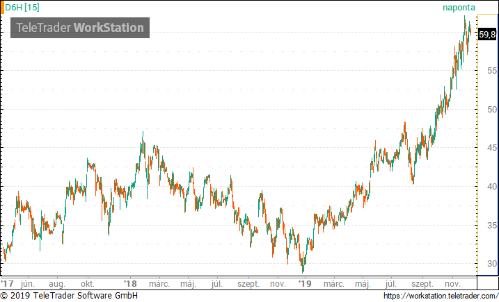Image resolution: width=499 pixels, height=302 pixels.
Task: Select the 45 price axis label
Action: coord(491,148)
